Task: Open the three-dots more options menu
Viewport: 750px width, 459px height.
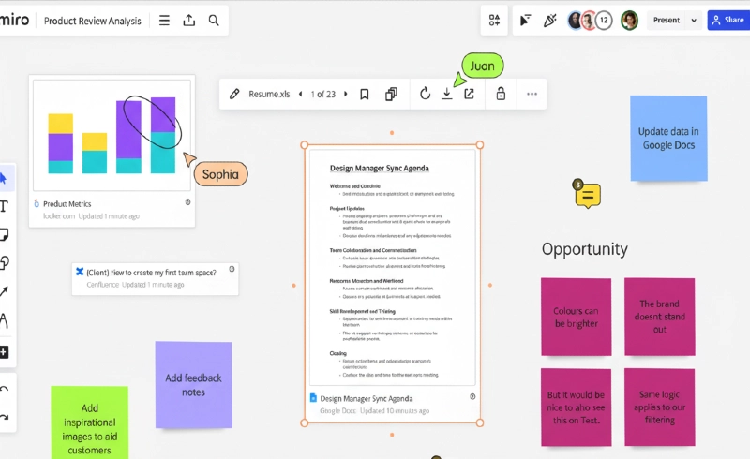Action: [x=532, y=94]
